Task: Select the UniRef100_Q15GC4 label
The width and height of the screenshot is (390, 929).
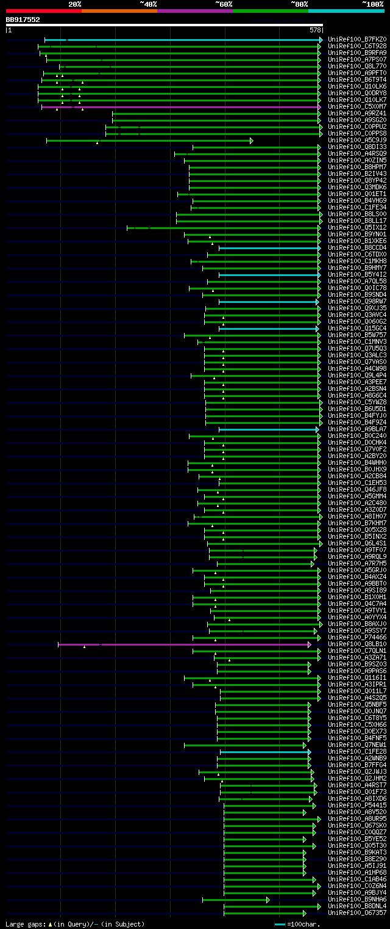Action: click(x=357, y=328)
